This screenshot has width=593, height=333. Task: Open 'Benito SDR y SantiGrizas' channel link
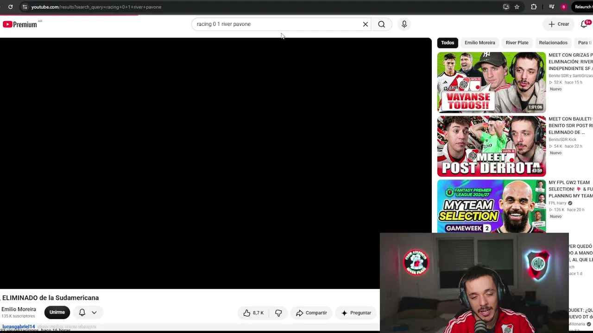pyautogui.click(x=571, y=75)
